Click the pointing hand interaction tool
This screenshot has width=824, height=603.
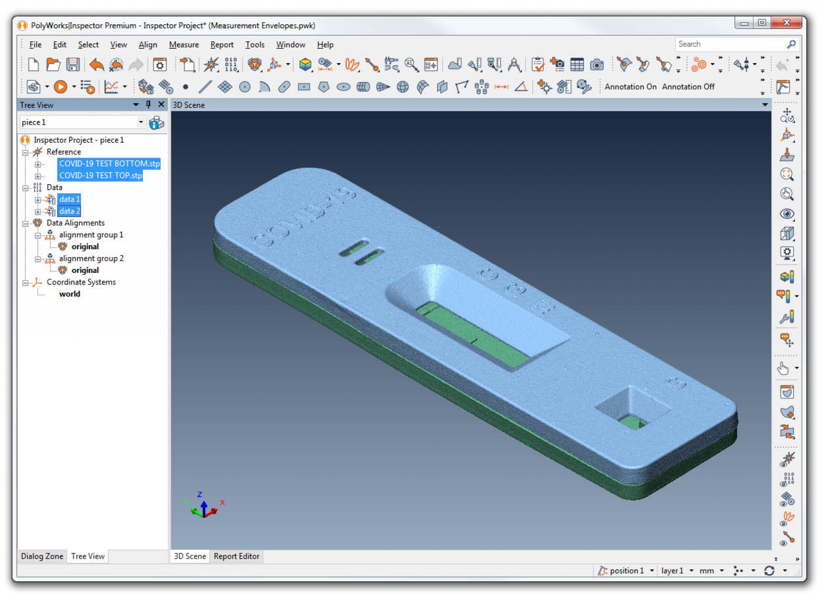[x=783, y=368]
